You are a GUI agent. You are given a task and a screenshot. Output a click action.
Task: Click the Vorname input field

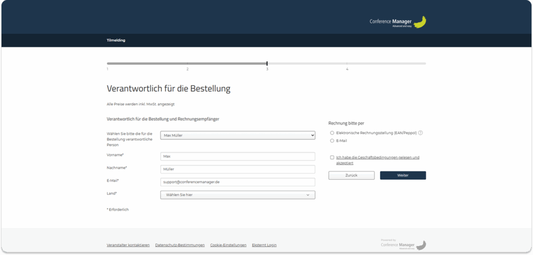238,156
